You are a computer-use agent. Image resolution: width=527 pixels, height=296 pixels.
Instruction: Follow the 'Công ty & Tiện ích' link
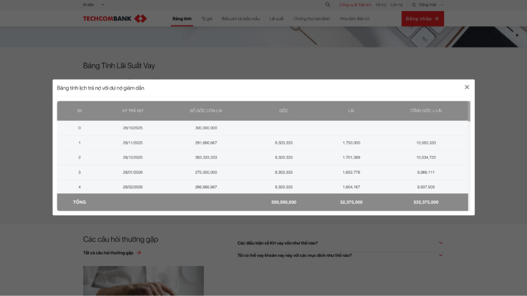pos(360,5)
